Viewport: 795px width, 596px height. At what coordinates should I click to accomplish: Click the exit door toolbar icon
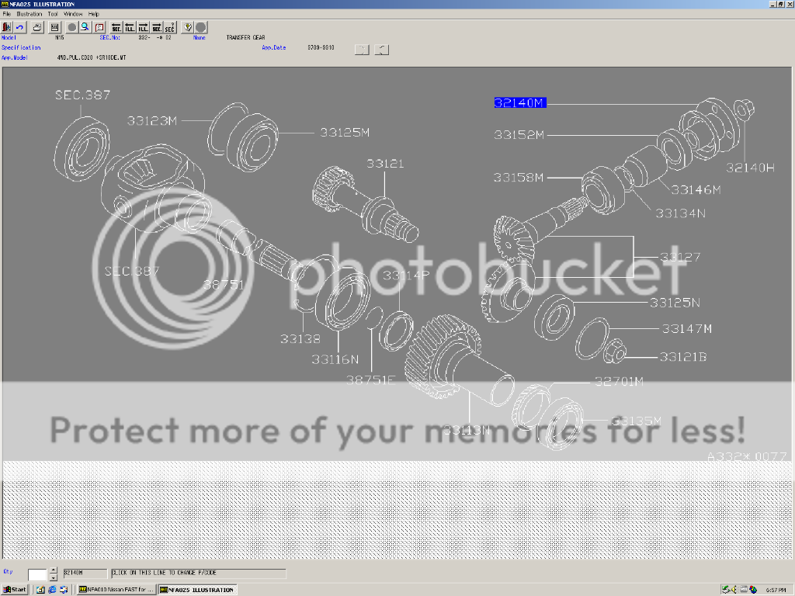point(8,27)
